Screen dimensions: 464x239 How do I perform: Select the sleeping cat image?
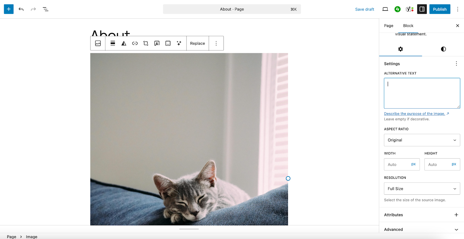point(189,139)
